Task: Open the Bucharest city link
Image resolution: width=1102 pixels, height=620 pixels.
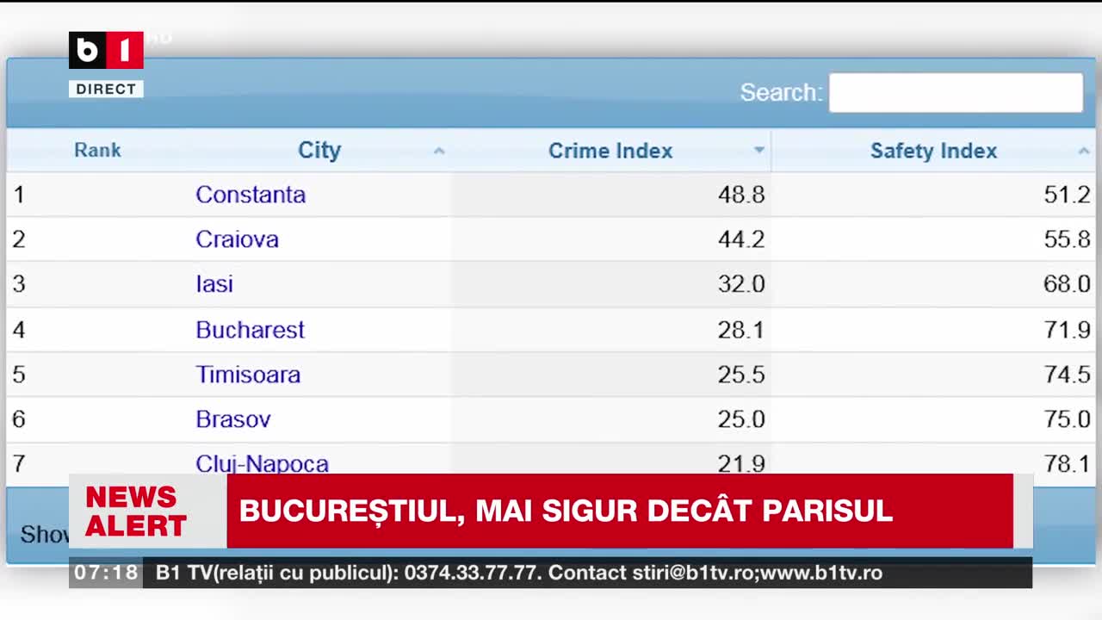Action: [251, 330]
